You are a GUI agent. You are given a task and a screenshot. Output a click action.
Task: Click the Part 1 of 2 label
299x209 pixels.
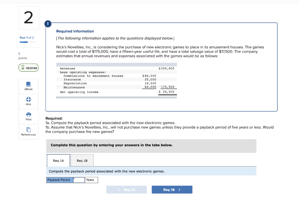(27, 38)
